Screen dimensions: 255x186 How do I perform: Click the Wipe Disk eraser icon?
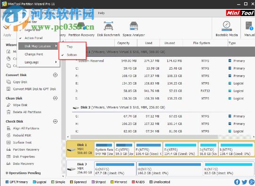coord(8,105)
